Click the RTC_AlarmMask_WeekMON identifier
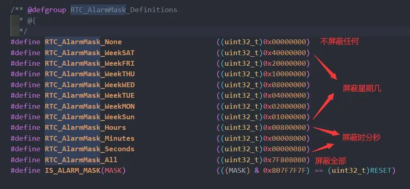 (90, 106)
